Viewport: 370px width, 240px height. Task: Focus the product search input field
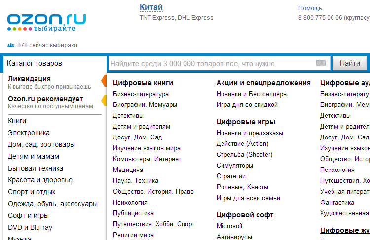tap(219, 63)
